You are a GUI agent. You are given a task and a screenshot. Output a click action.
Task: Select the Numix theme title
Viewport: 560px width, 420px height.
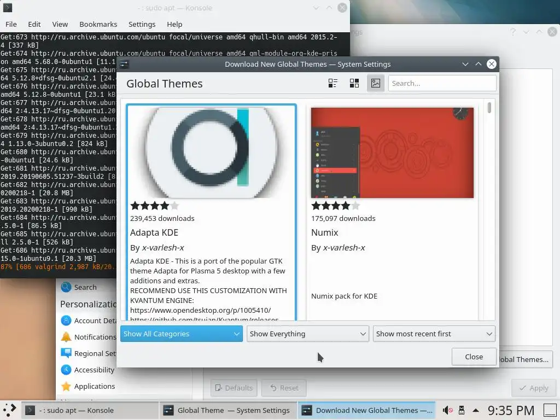click(x=324, y=232)
